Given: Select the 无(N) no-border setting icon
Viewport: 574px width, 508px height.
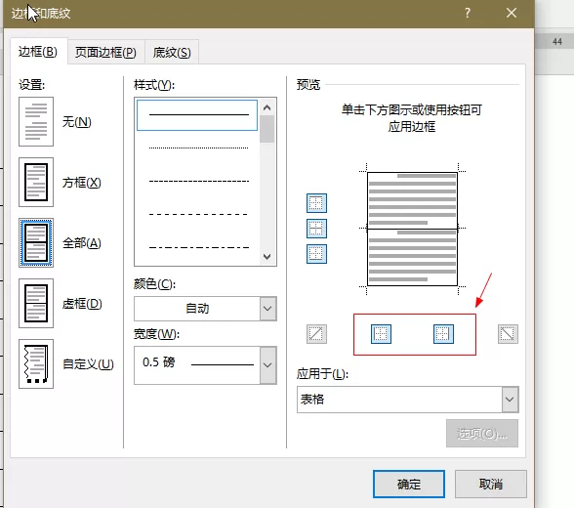Looking at the screenshot, I should [36, 121].
